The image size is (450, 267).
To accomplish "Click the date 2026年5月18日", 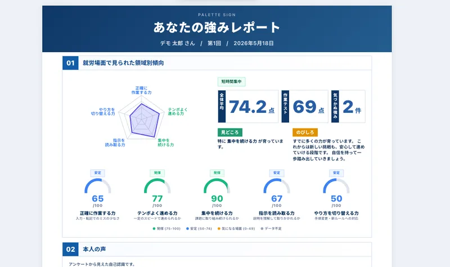I will pyautogui.click(x=254, y=43).
